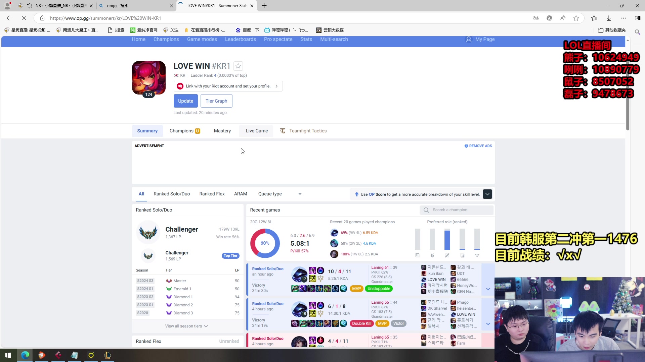This screenshot has height=362, width=645.
Task: Open the Leaderboards menu item
Action: 240,39
